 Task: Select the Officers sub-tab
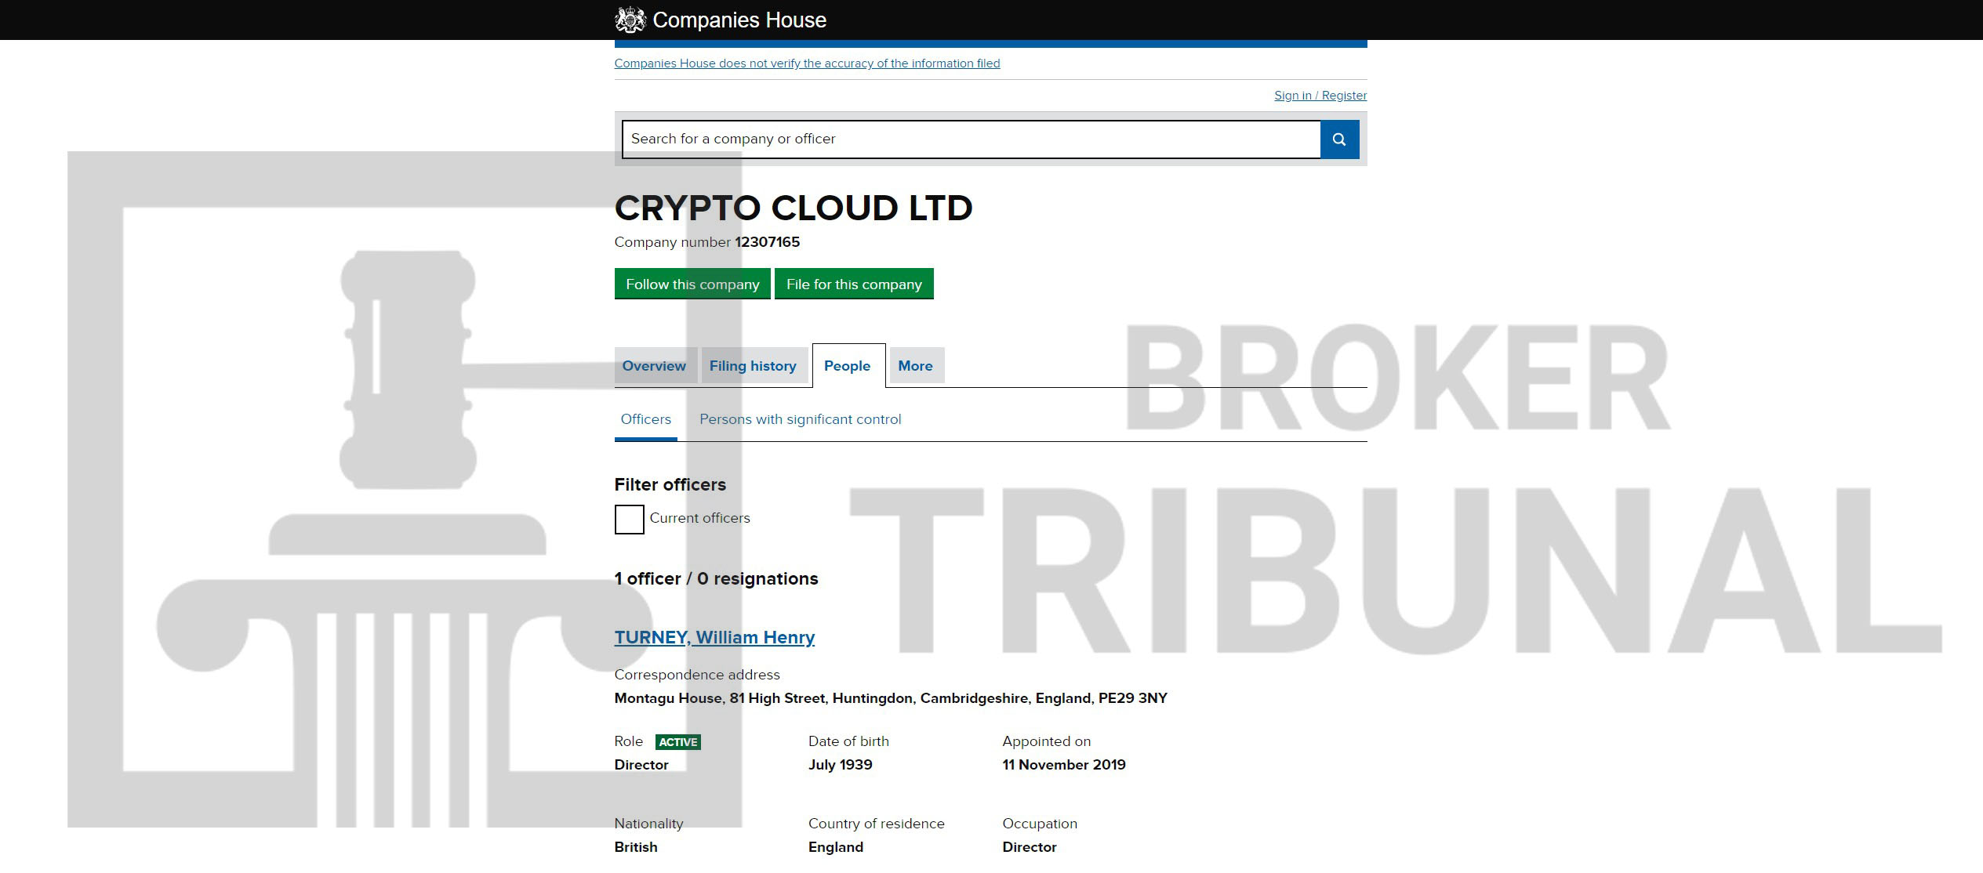point(646,419)
